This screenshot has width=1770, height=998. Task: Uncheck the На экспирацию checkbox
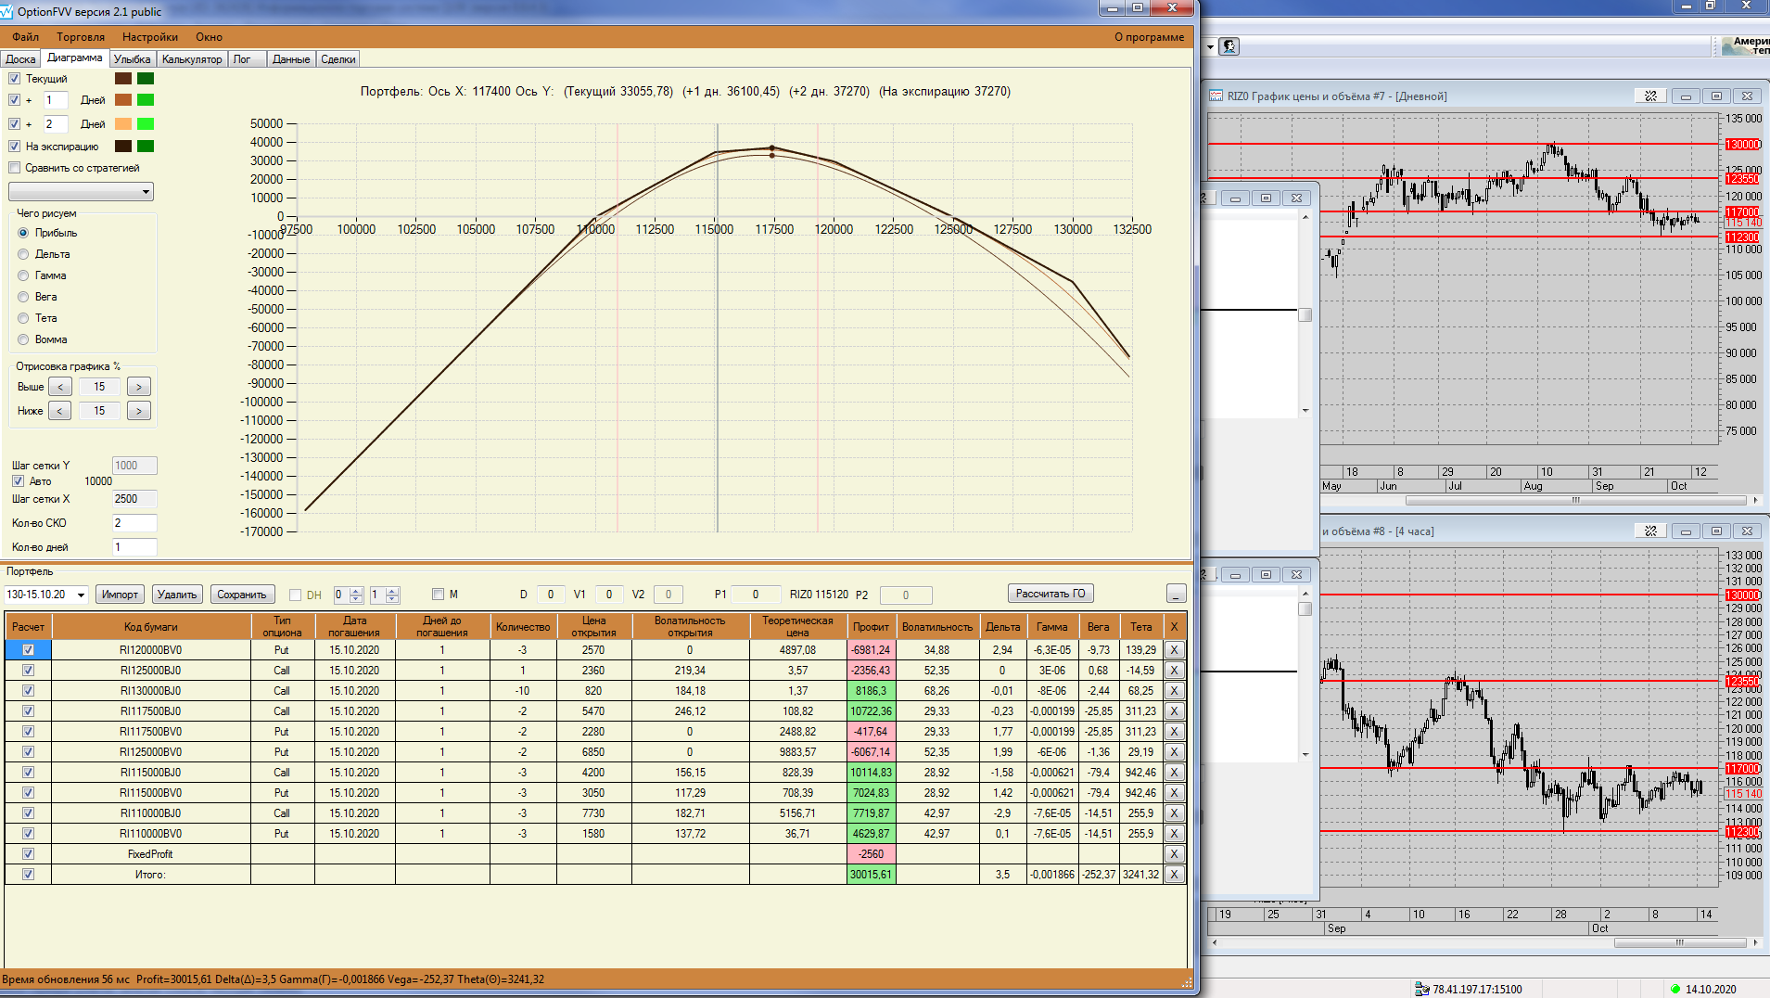tap(15, 147)
